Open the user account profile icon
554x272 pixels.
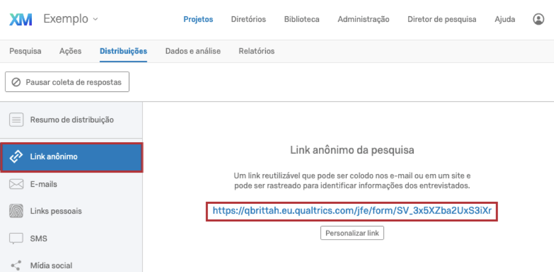538,19
